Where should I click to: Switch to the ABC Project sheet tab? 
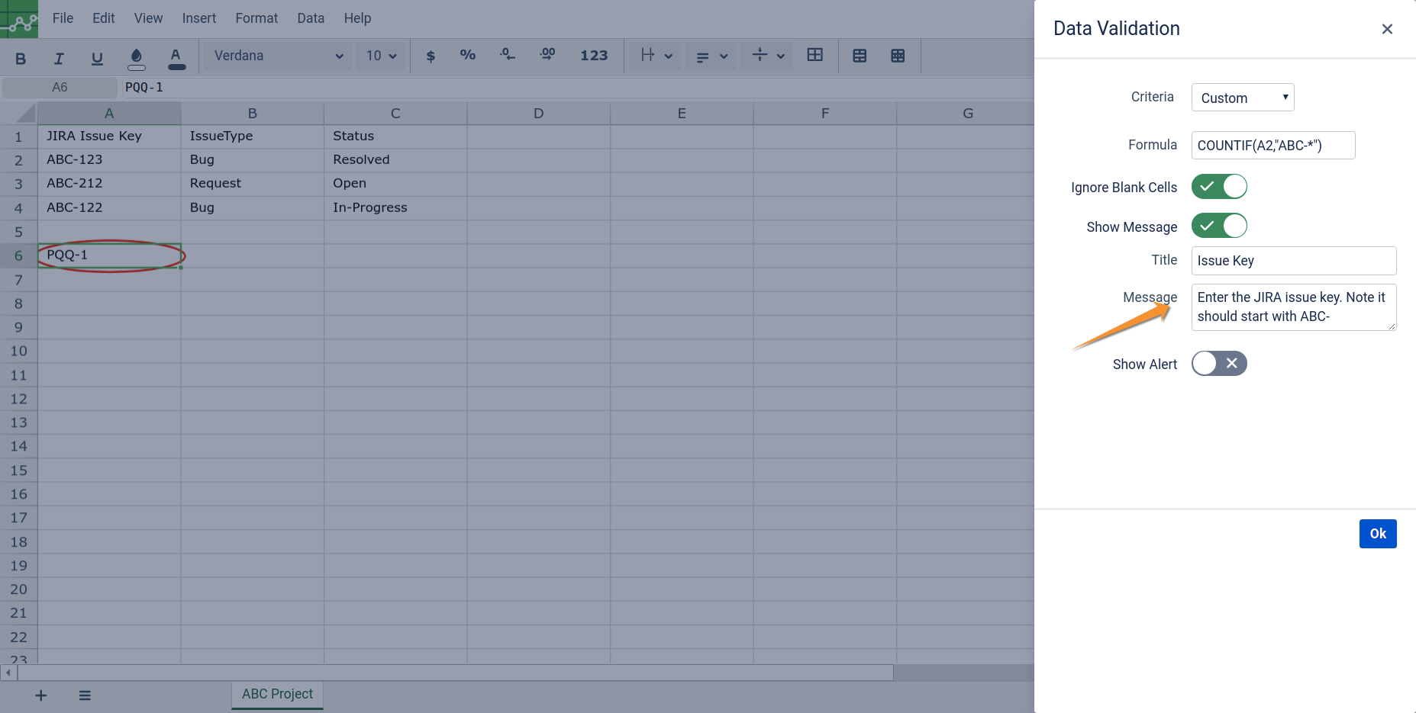click(277, 695)
